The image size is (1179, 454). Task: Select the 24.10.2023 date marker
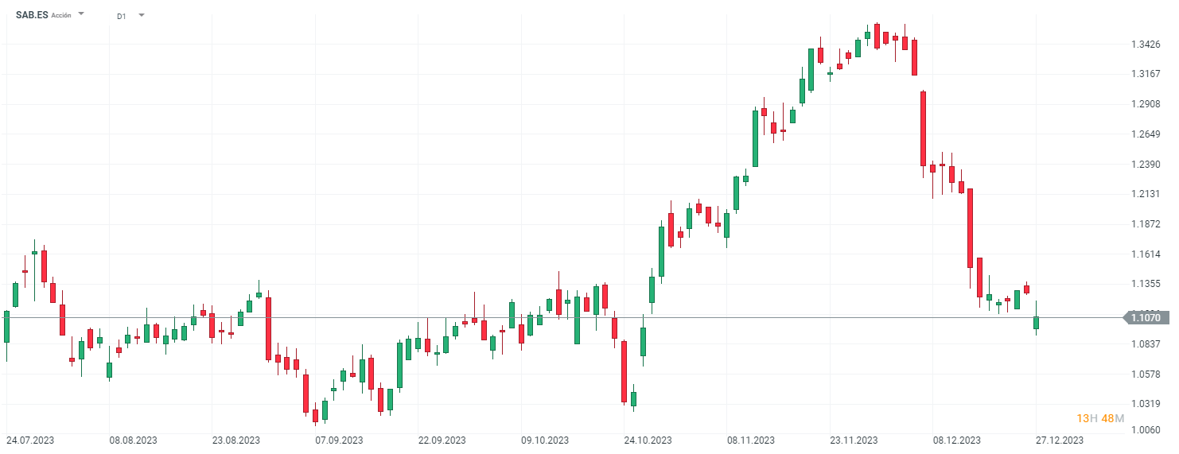pos(648,440)
